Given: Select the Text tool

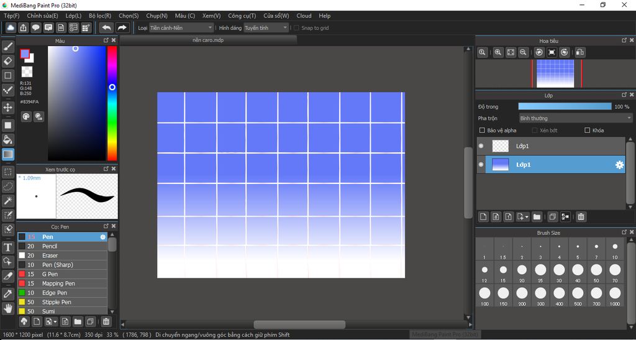Looking at the screenshot, I should click(x=7, y=247).
